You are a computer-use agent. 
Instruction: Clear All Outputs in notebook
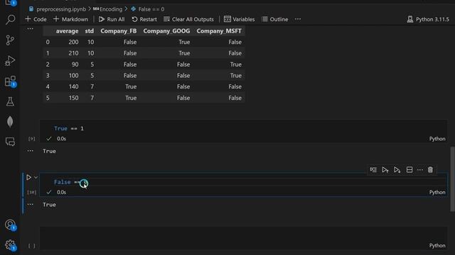point(188,19)
